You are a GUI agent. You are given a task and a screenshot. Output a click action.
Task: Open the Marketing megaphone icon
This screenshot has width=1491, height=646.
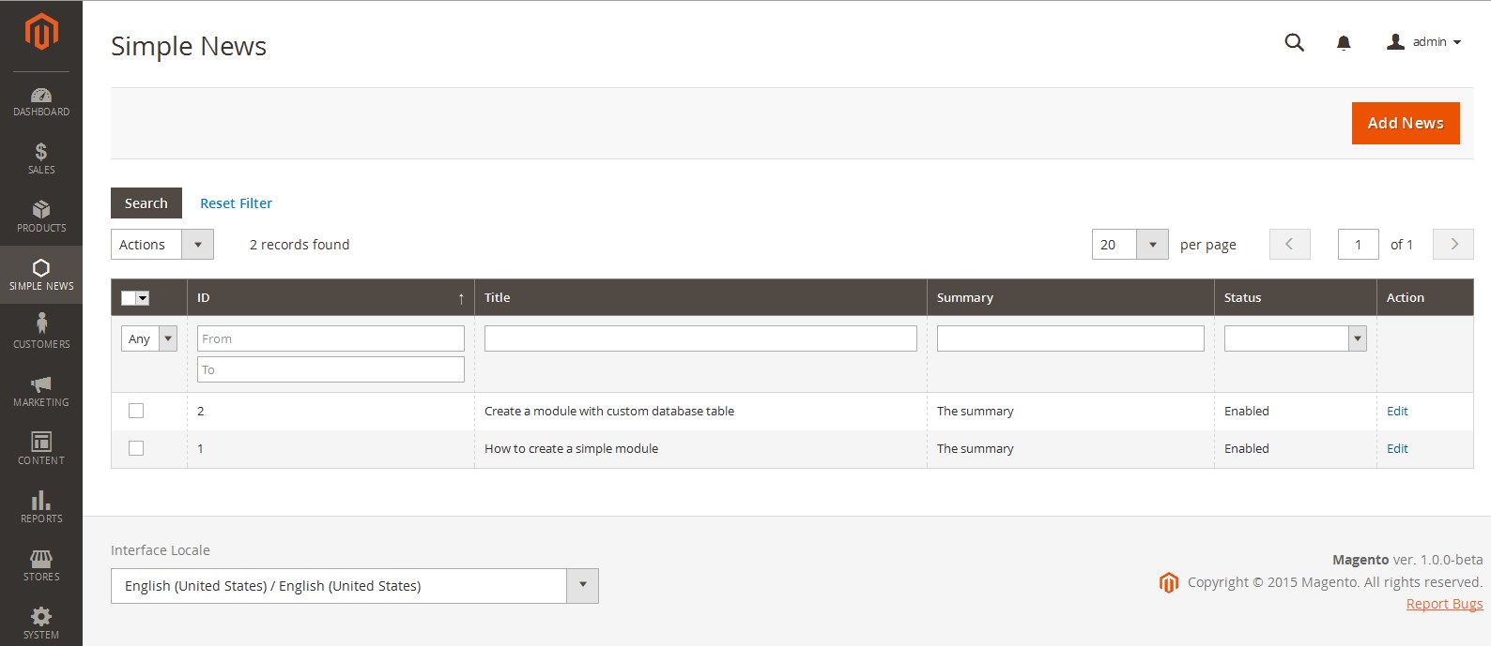[41, 384]
